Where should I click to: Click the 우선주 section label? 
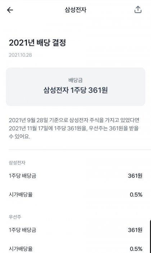(x=15, y=217)
